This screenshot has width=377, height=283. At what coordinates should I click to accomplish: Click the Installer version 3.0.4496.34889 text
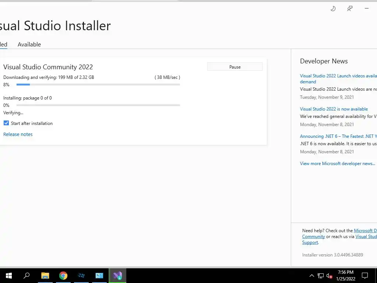click(x=332, y=255)
